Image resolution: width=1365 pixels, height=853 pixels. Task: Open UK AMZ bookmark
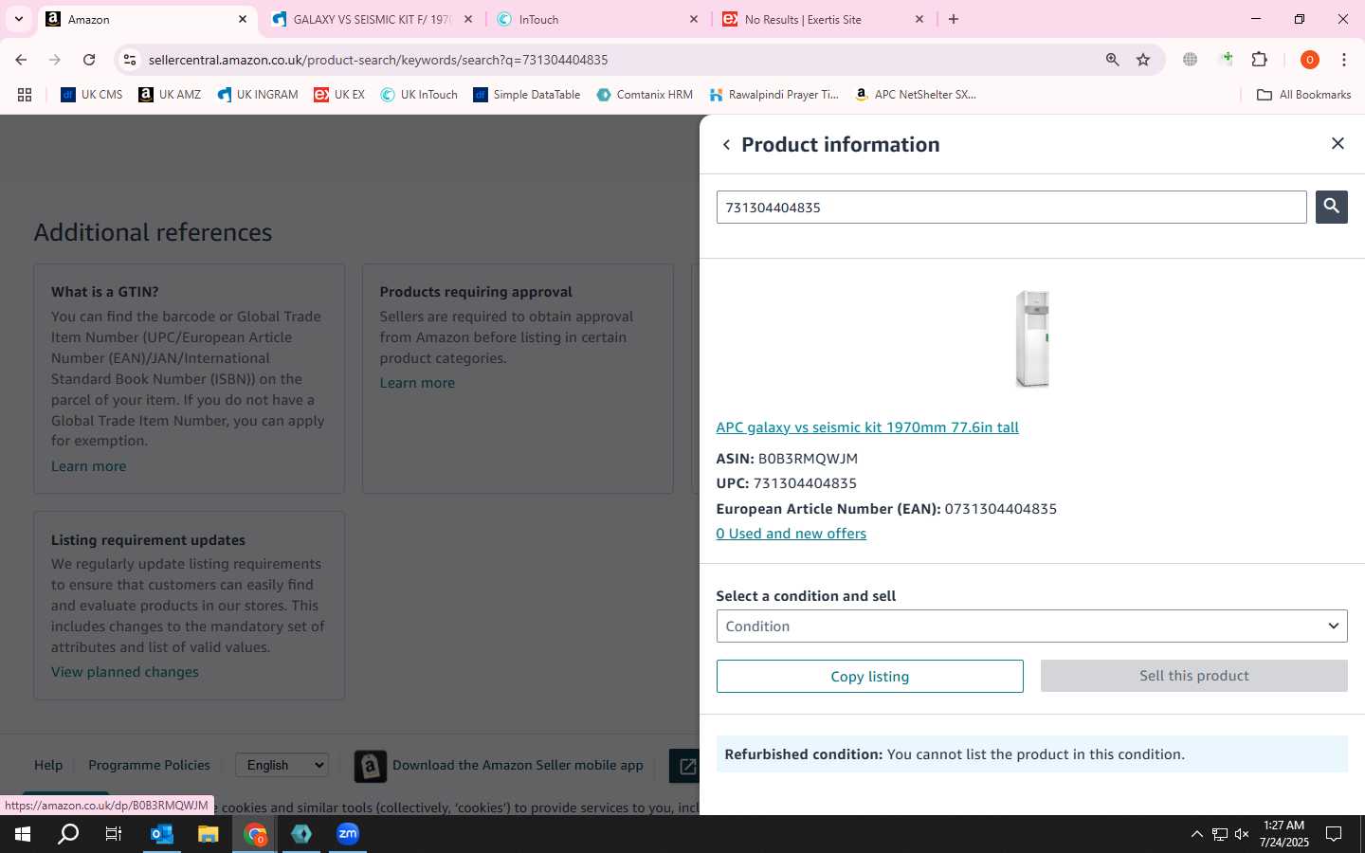[x=170, y=95]
